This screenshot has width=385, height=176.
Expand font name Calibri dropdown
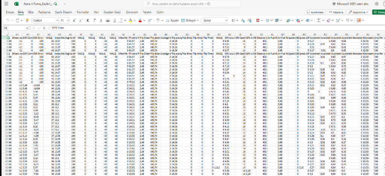click(x=57, y=20)
